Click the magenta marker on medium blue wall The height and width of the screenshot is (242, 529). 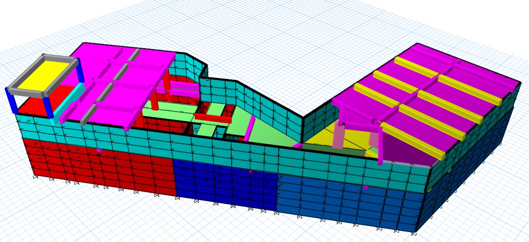point(365,187)
